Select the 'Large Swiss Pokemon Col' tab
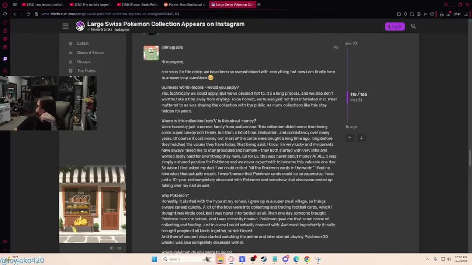The image size is (472, 265). click(x=232, y=4)
